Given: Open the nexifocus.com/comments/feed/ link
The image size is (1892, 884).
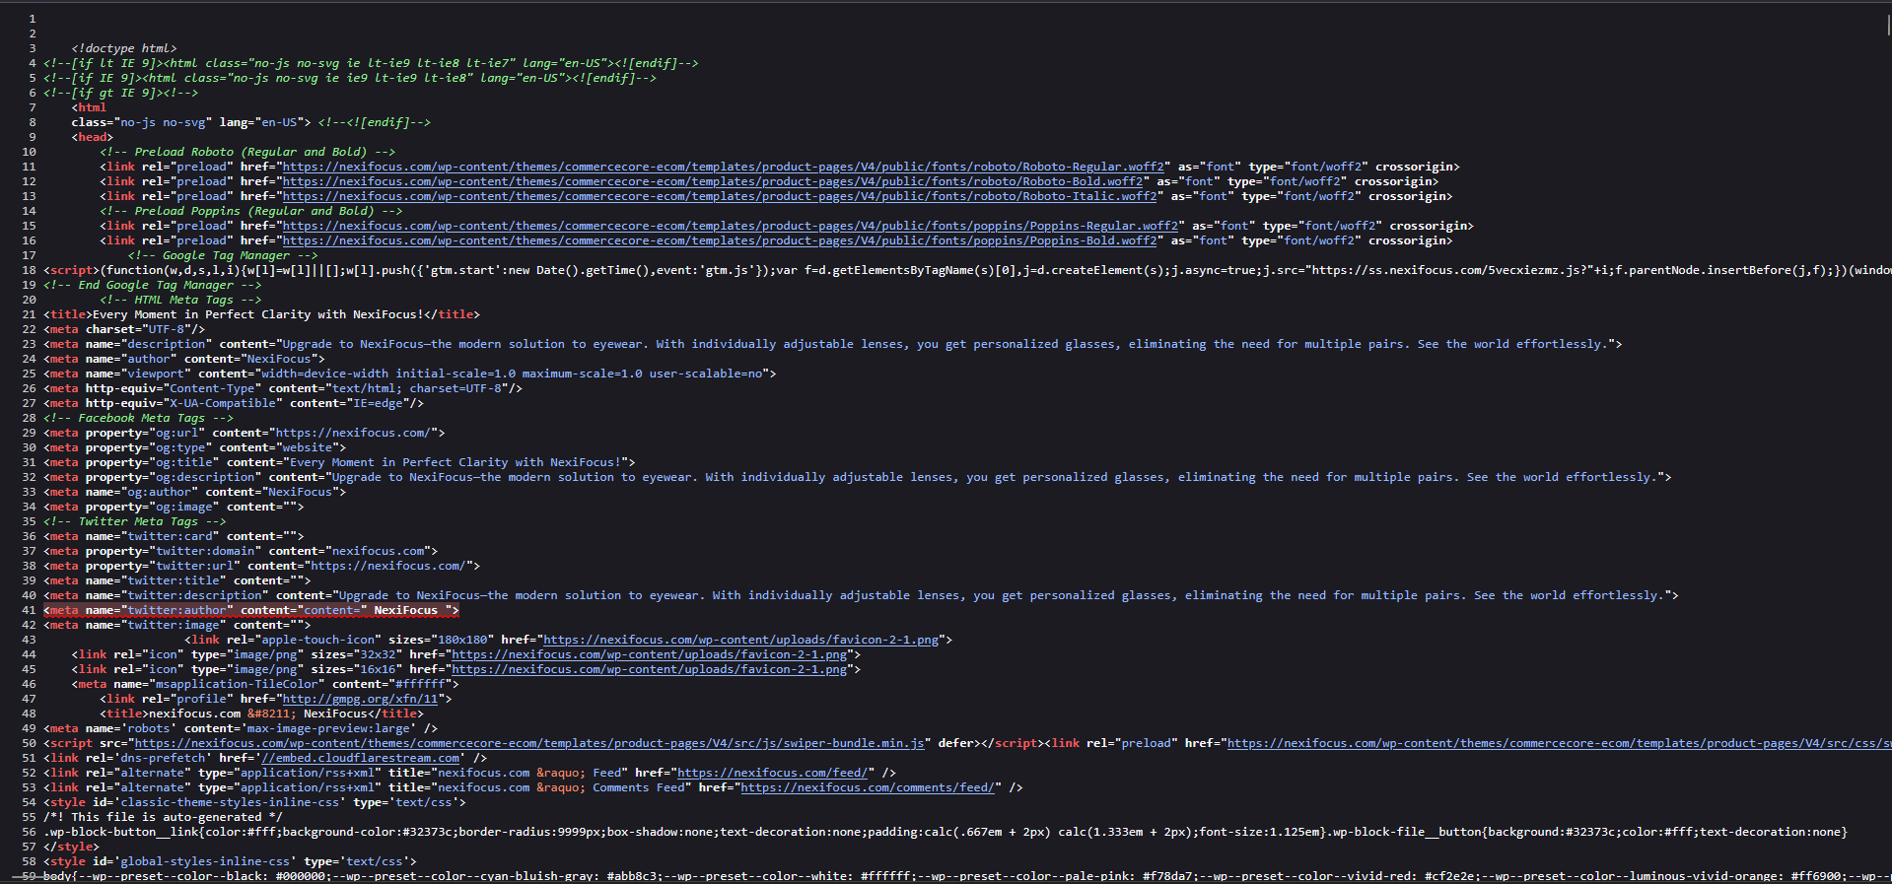Looking at the screenshot, I should pyautogui.click(x=868, y=787).
